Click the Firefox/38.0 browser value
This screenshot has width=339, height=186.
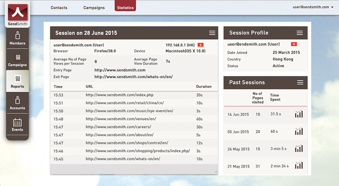click(x=105, y=51)
